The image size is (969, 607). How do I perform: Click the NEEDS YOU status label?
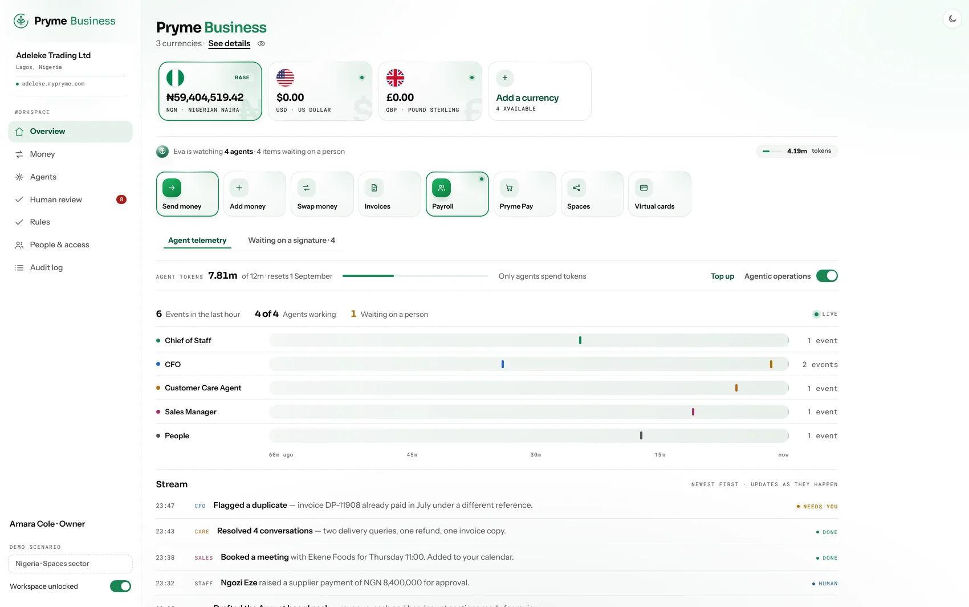[817, 507]
